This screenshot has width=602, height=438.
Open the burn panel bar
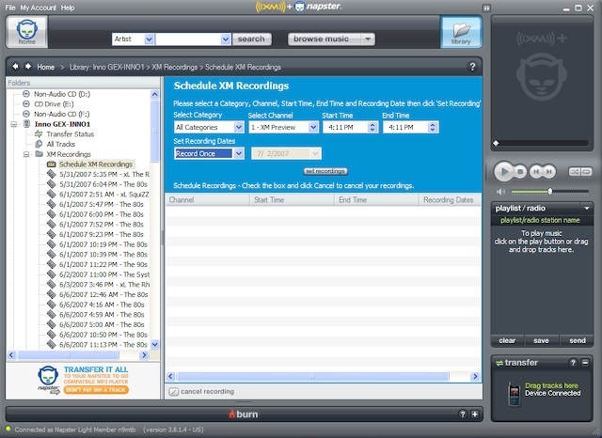pos(244,414)
